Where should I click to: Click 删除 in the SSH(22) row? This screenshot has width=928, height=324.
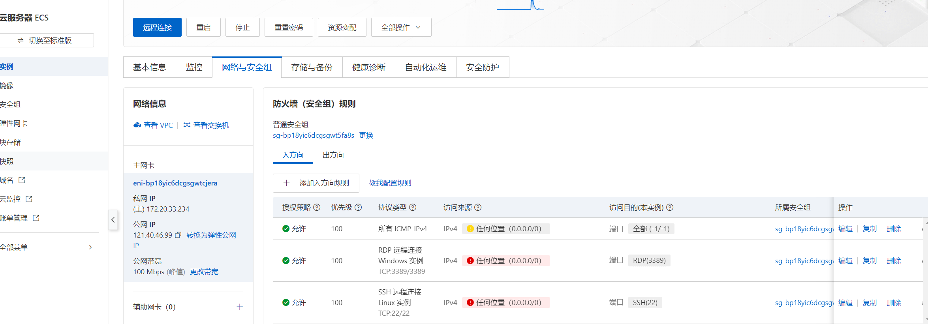(894, 303)
